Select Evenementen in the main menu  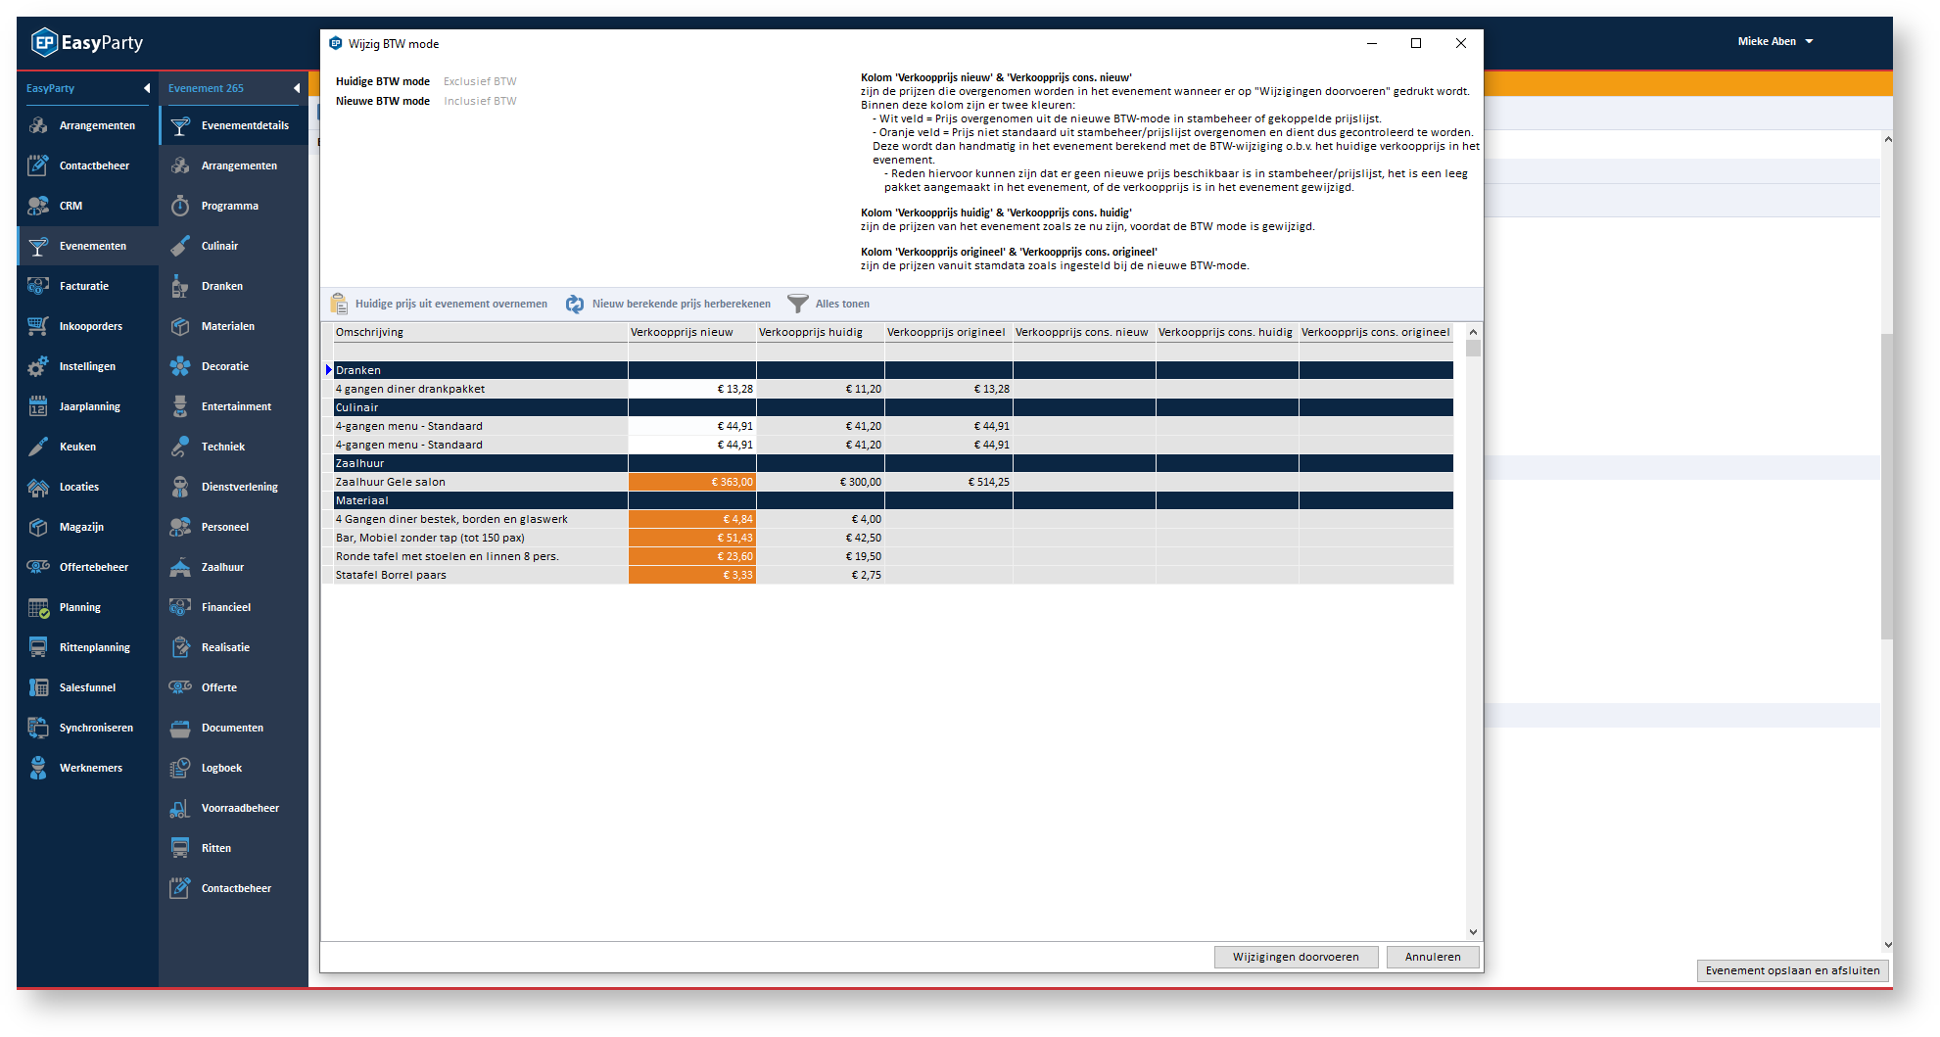click(92, 246)
